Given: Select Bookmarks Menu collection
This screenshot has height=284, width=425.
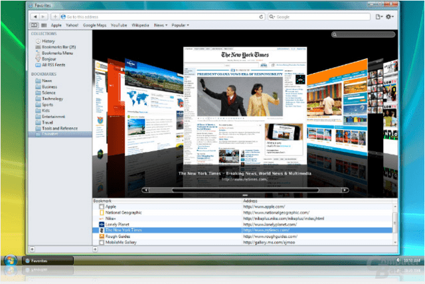Looking at the screenshot, I should coord(54,53).
